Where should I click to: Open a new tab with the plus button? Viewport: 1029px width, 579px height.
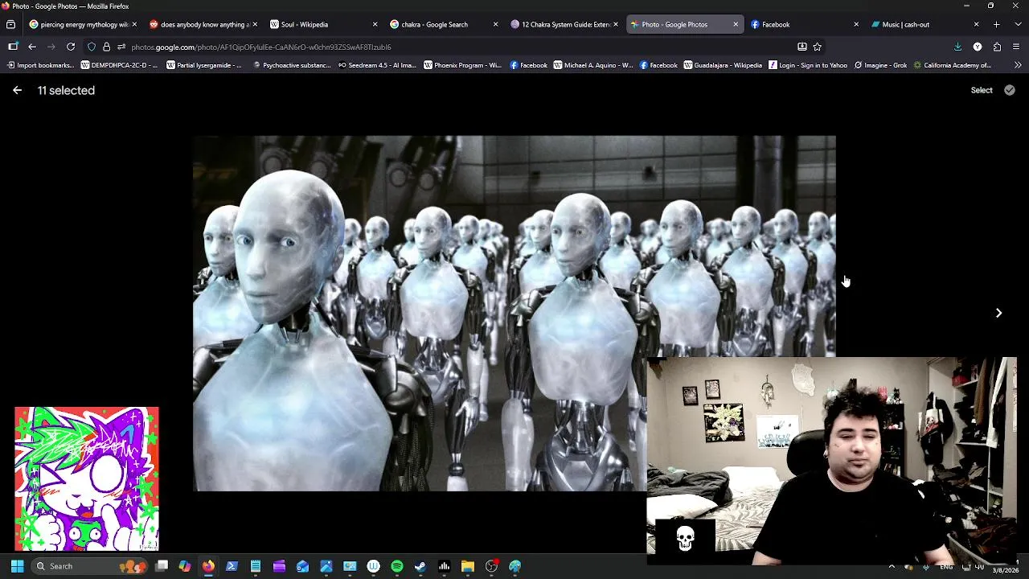coord(996,24)
